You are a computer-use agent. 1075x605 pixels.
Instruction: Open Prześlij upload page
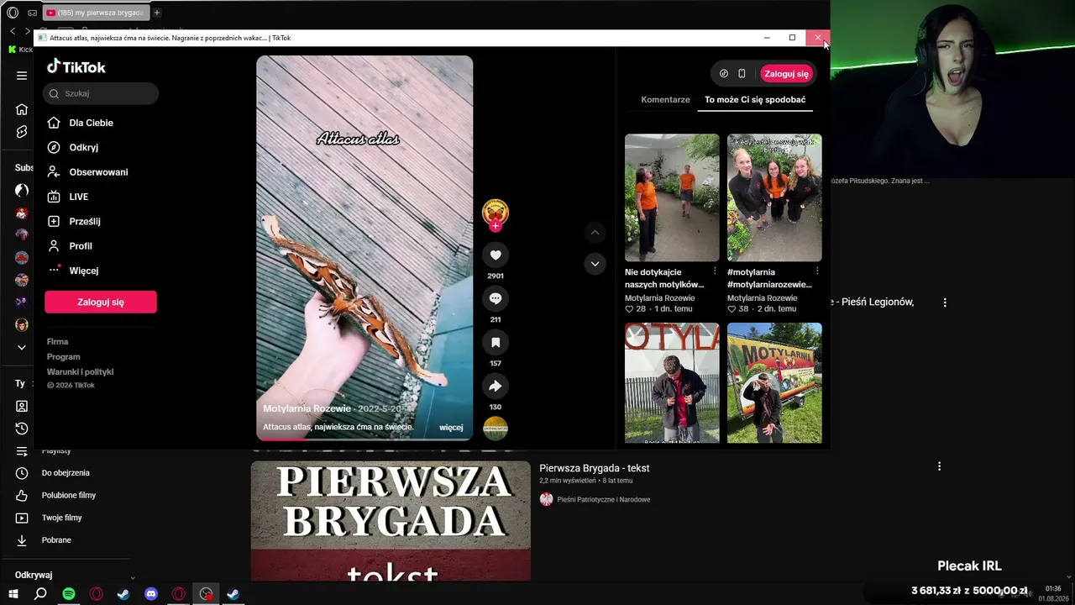74,221
